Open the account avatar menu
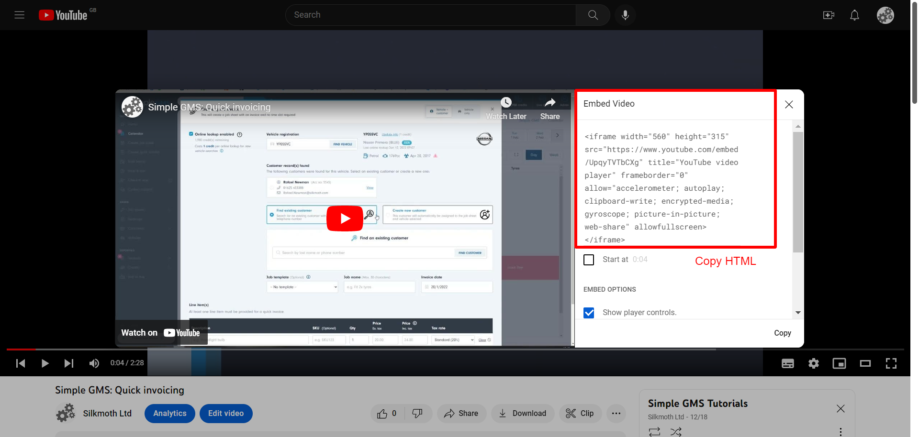 [x=885, y=15]
